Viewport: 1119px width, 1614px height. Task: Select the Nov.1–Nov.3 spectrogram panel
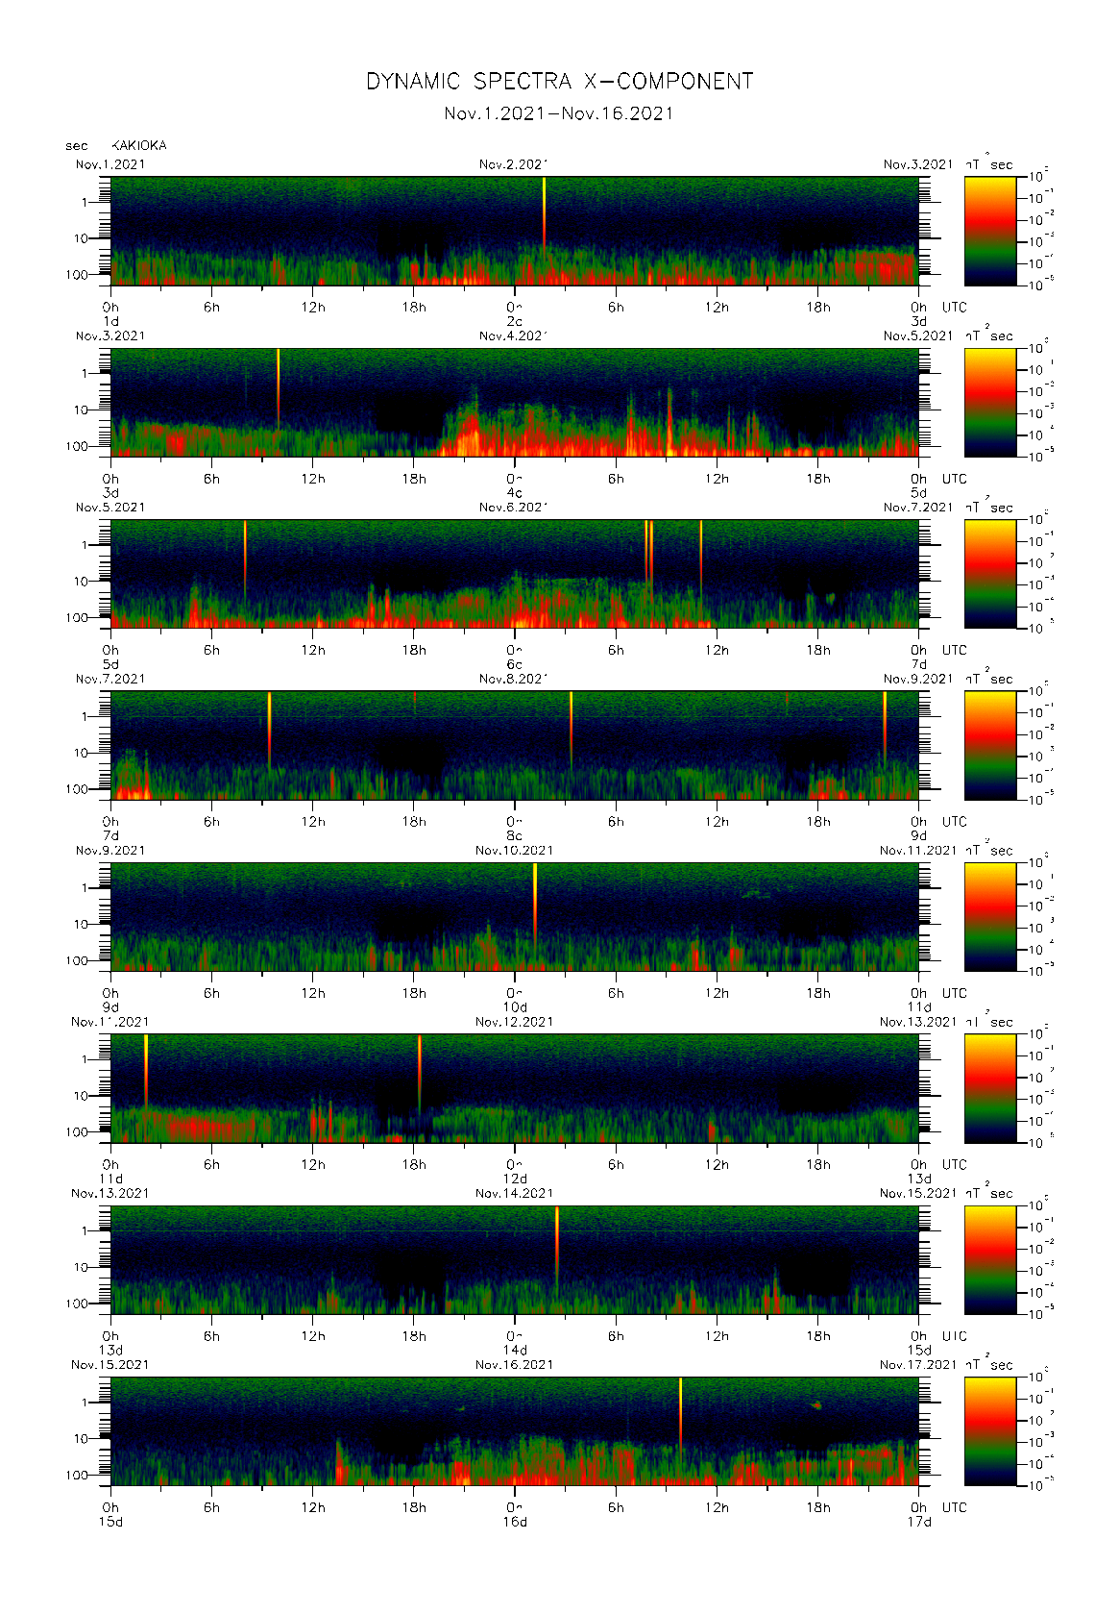[x=515, y=231]
